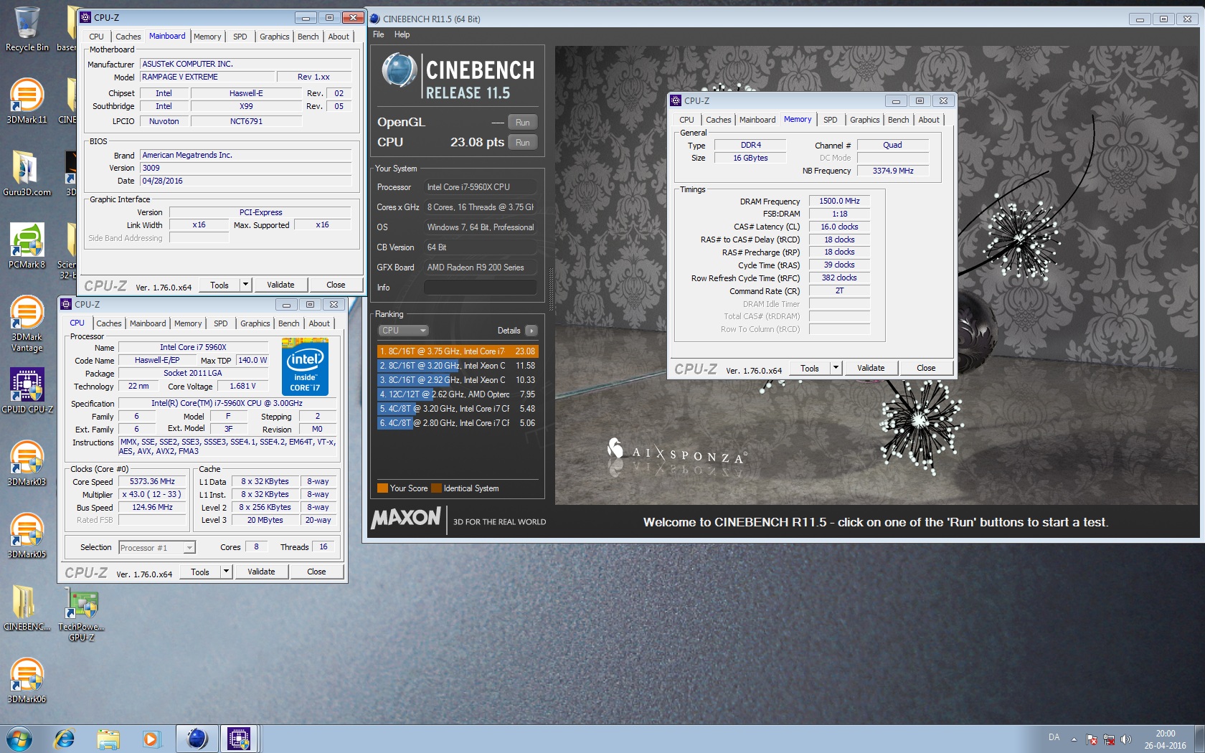This screenshot has width=1205, height=753.
Task: Open CPUID CPU-Z desktop shortcut
Action: click(x=27, y=391)
